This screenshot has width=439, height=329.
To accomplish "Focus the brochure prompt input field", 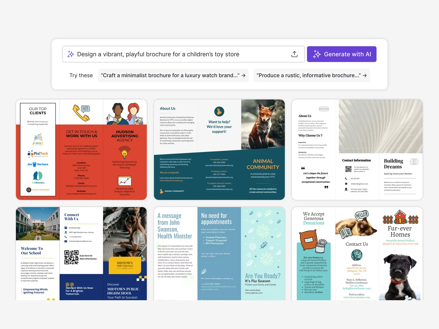I will coord(184,54).
